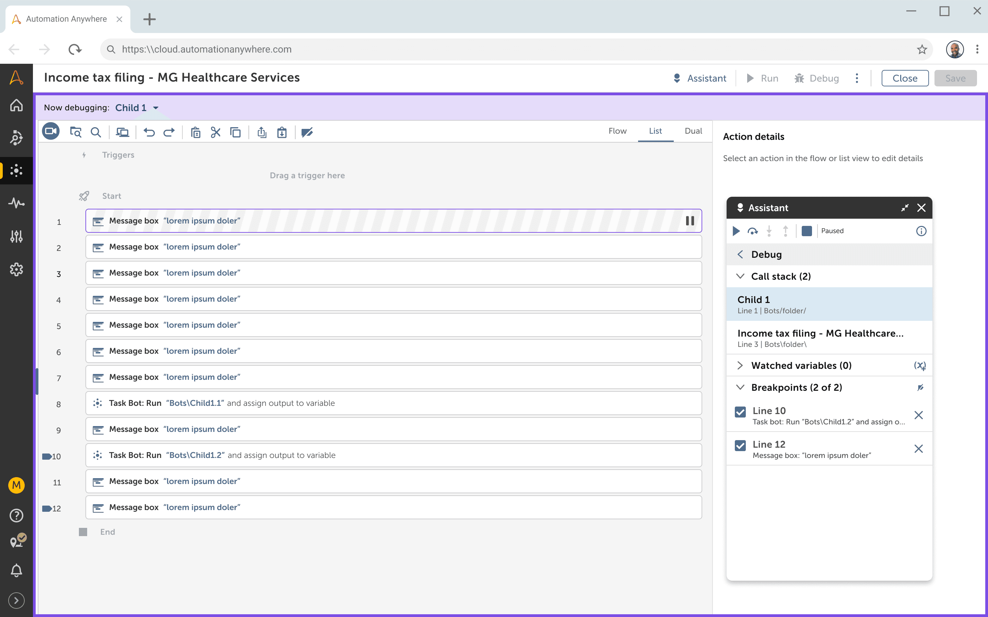
Task: Uncheck the Line 12 breakpoint
Action: point(740,445)
